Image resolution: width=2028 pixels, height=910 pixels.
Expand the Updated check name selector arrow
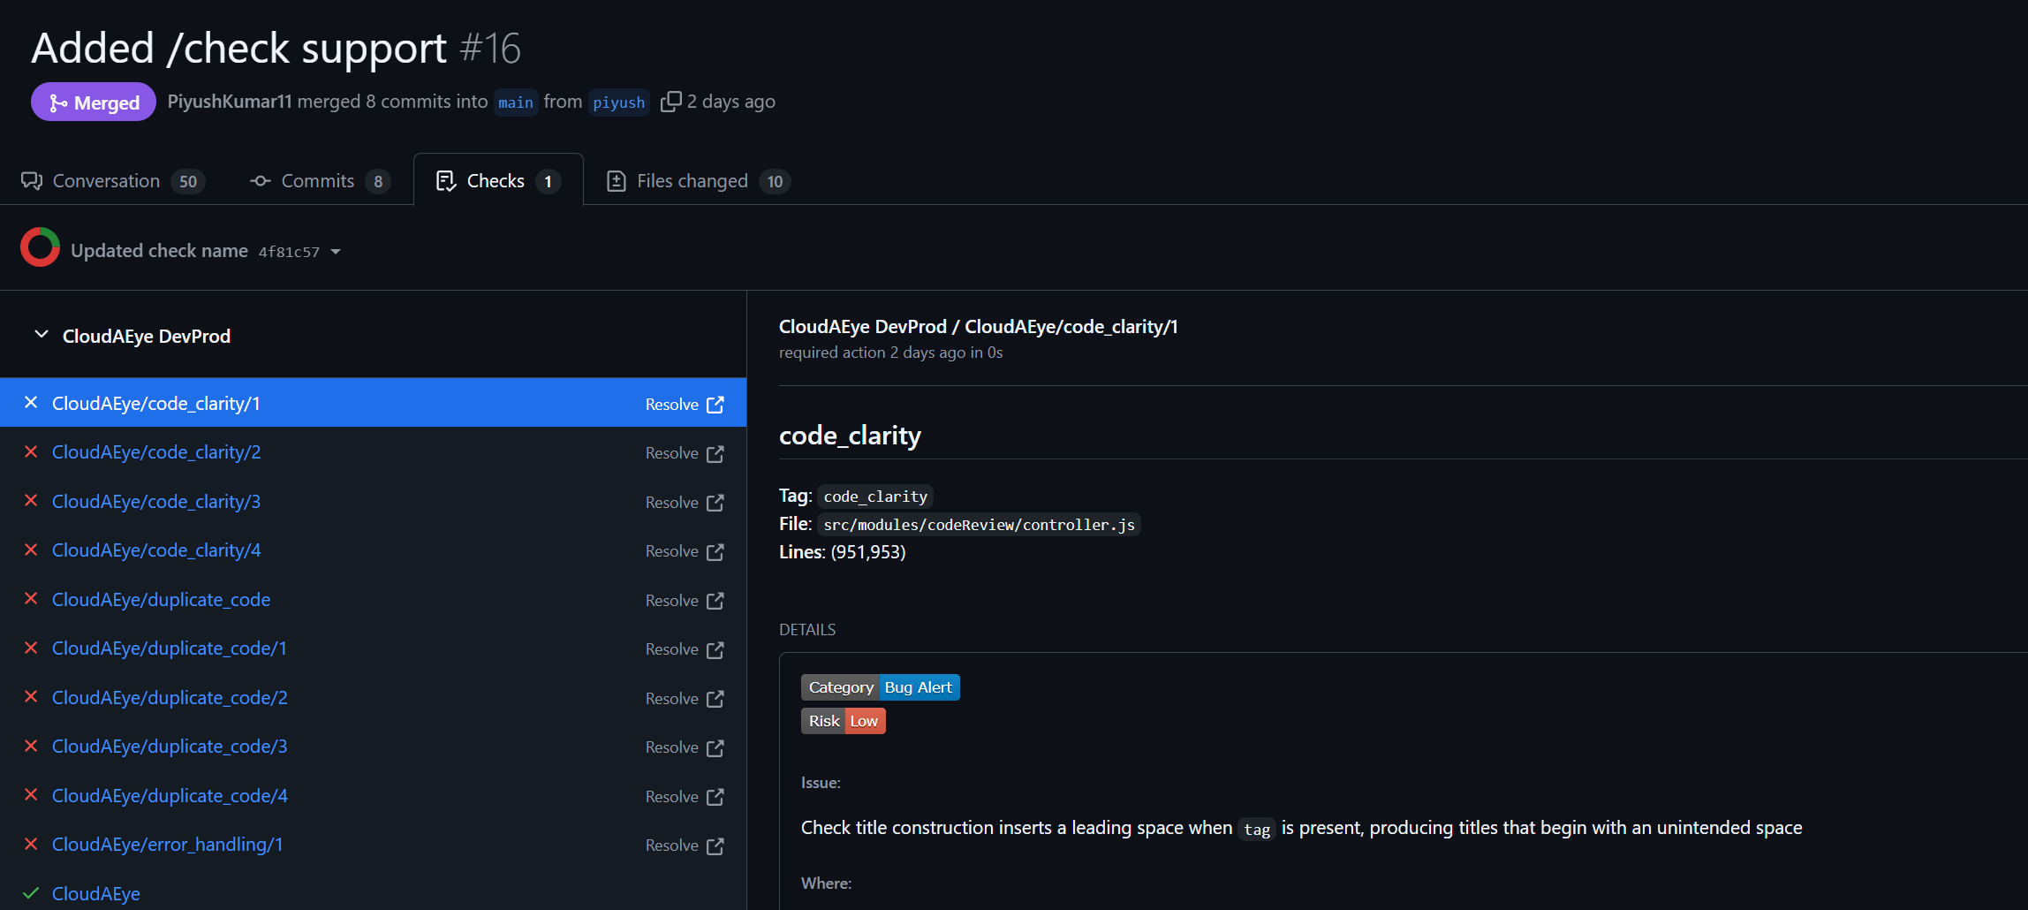(337, 251)
